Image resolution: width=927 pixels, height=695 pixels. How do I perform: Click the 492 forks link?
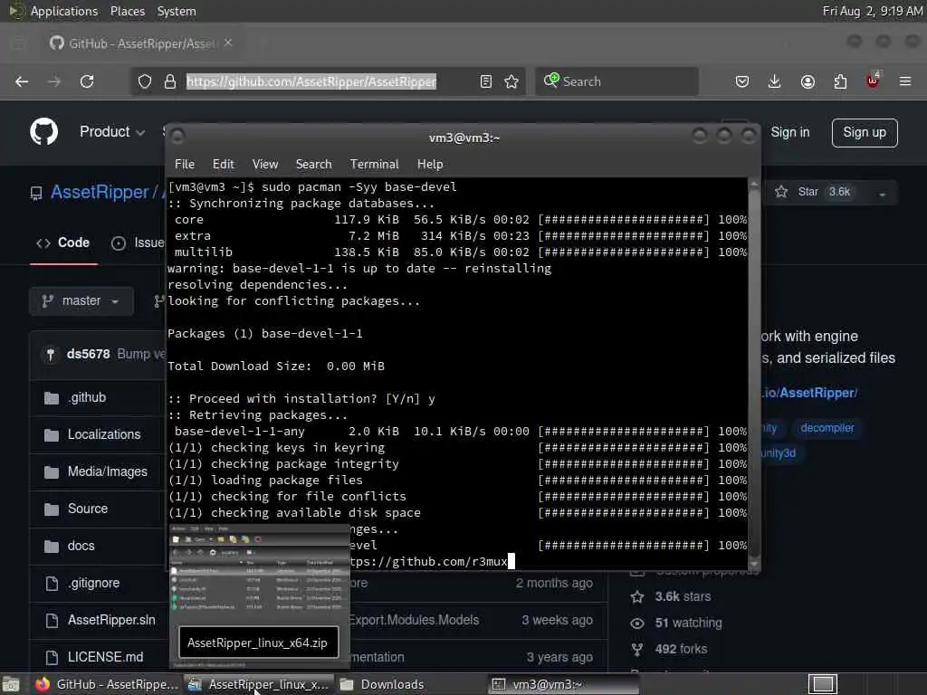point(681,649)
